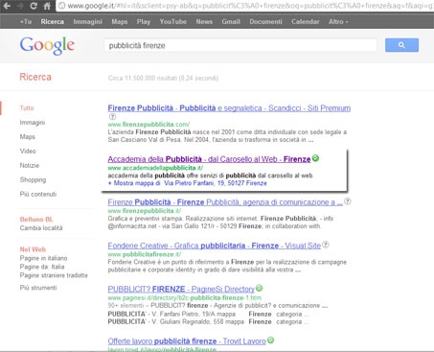Click green checkmark beside Trovit Lavoro result

(x=270, y=340)
